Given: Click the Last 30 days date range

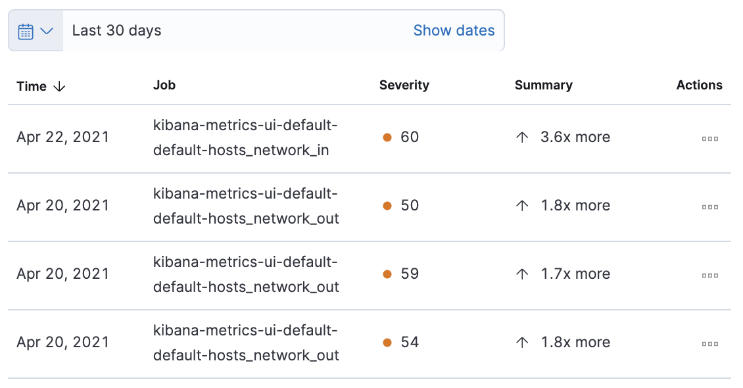Looking at the screenshot, I should [x=116, y=30].
